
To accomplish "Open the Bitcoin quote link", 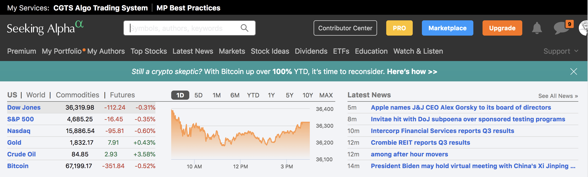I will tap(18, 166).
